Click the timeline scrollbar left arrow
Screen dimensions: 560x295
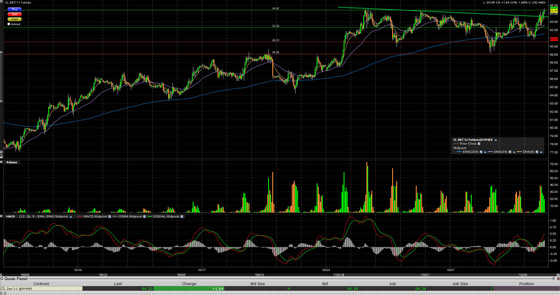1,275
